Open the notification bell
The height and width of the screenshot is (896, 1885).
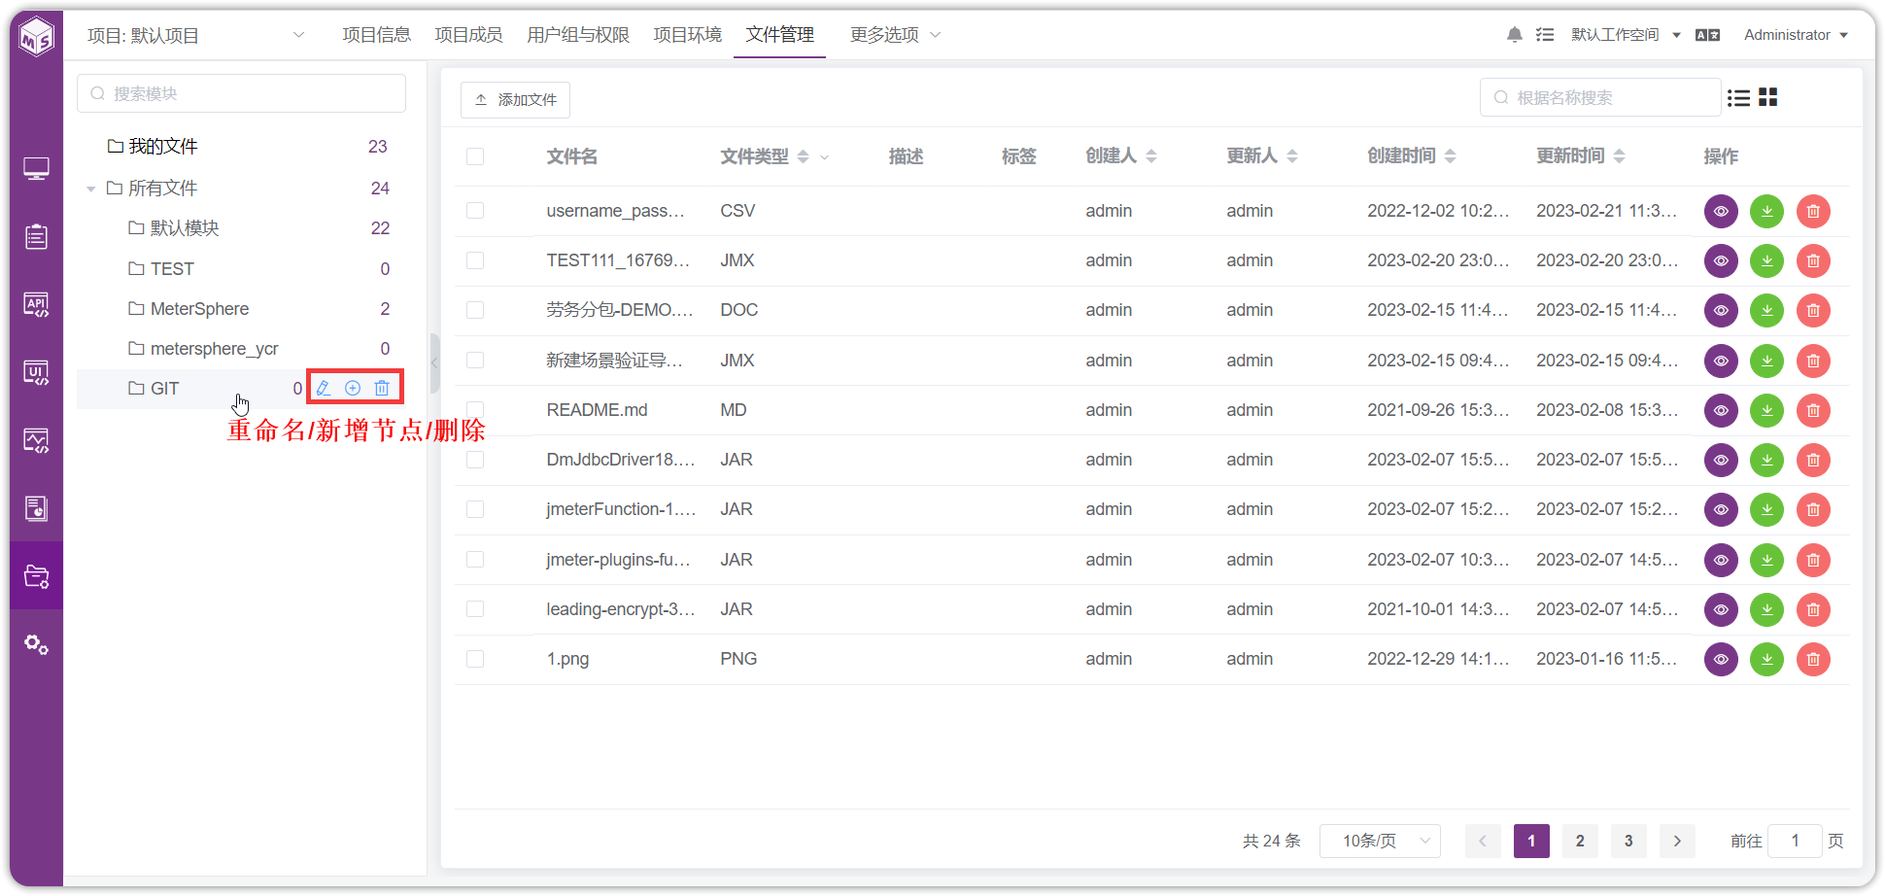1514,35
